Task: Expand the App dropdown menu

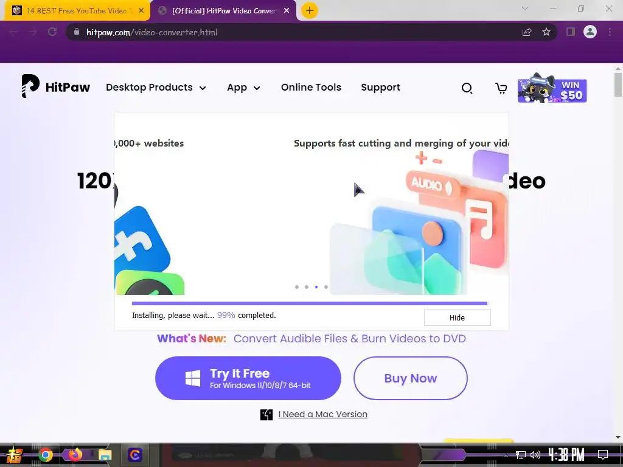Action: coord(243,88)
